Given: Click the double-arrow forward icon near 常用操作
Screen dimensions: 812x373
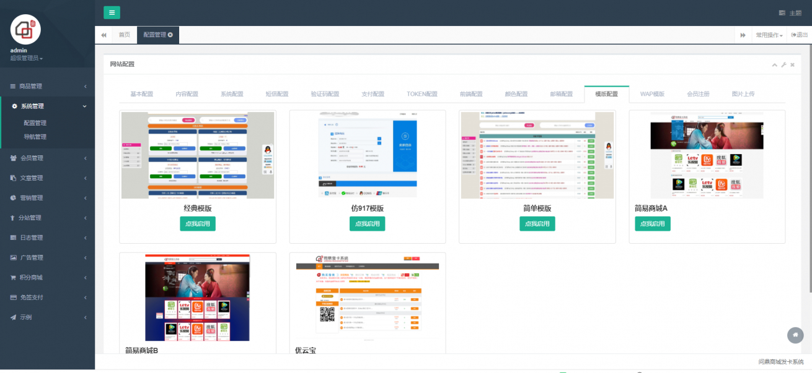Looking at the screenshot, I should [743, 35].
